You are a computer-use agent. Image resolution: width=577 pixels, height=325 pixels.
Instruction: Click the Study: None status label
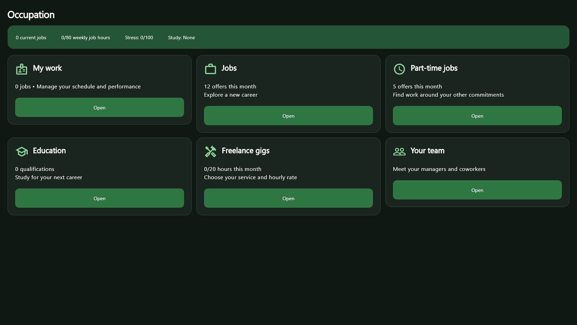181,38
